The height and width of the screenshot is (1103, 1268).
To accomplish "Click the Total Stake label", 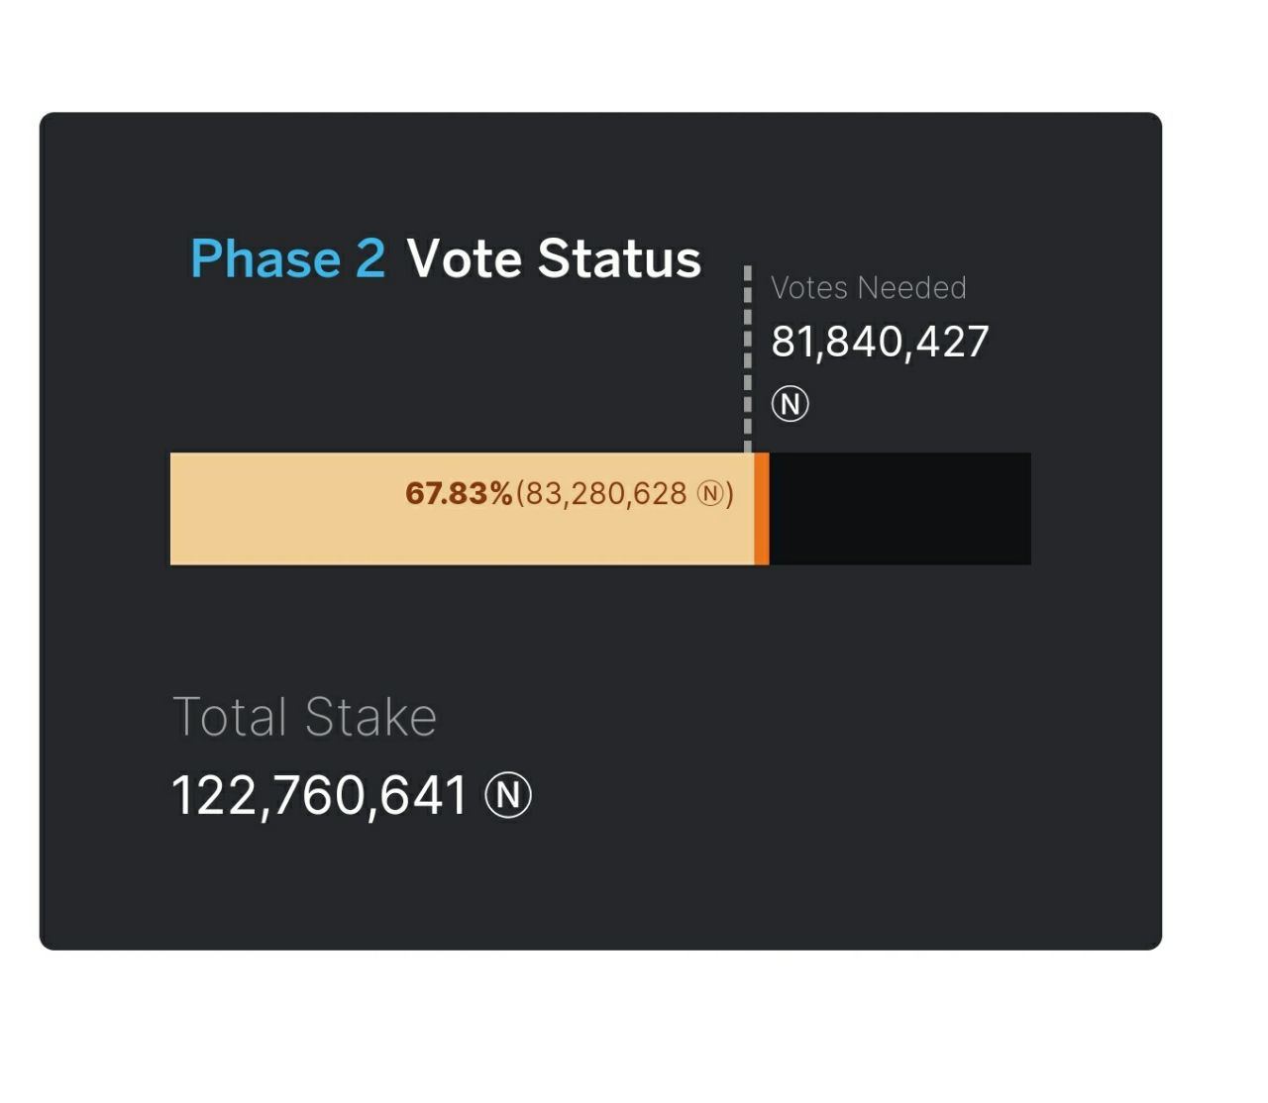I will point(304,717).
